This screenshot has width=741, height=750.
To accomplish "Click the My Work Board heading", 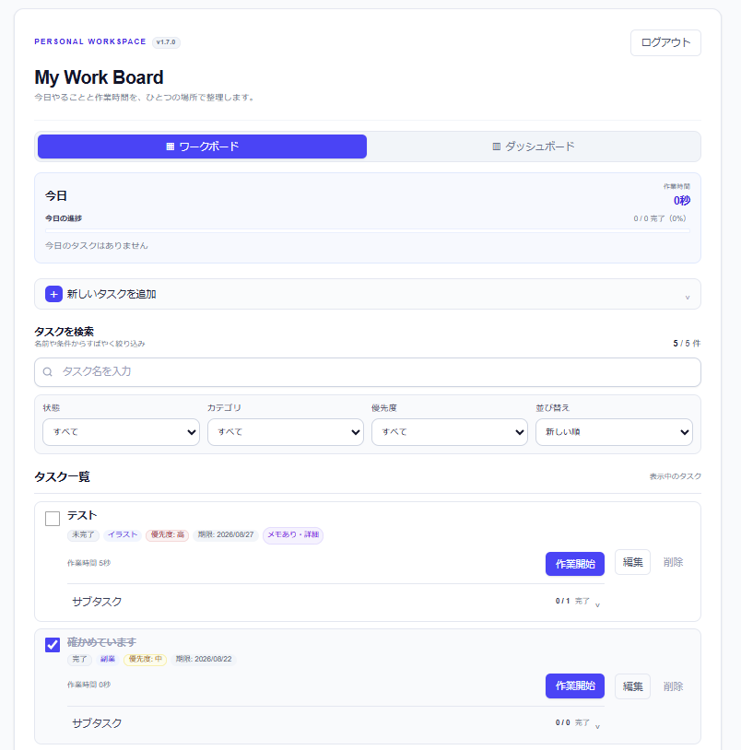I will coord(99,77).
